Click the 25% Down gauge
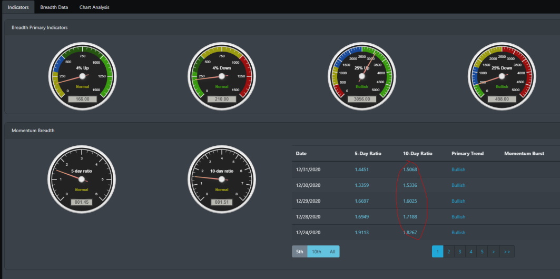560x279 pixels. pos(502,76)
